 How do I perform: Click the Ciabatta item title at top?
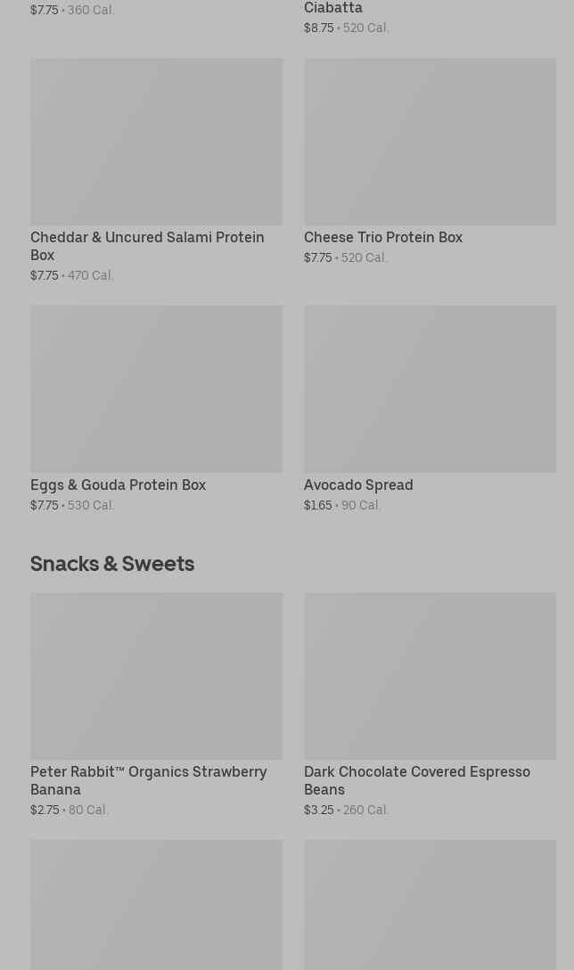pos(333,8)
